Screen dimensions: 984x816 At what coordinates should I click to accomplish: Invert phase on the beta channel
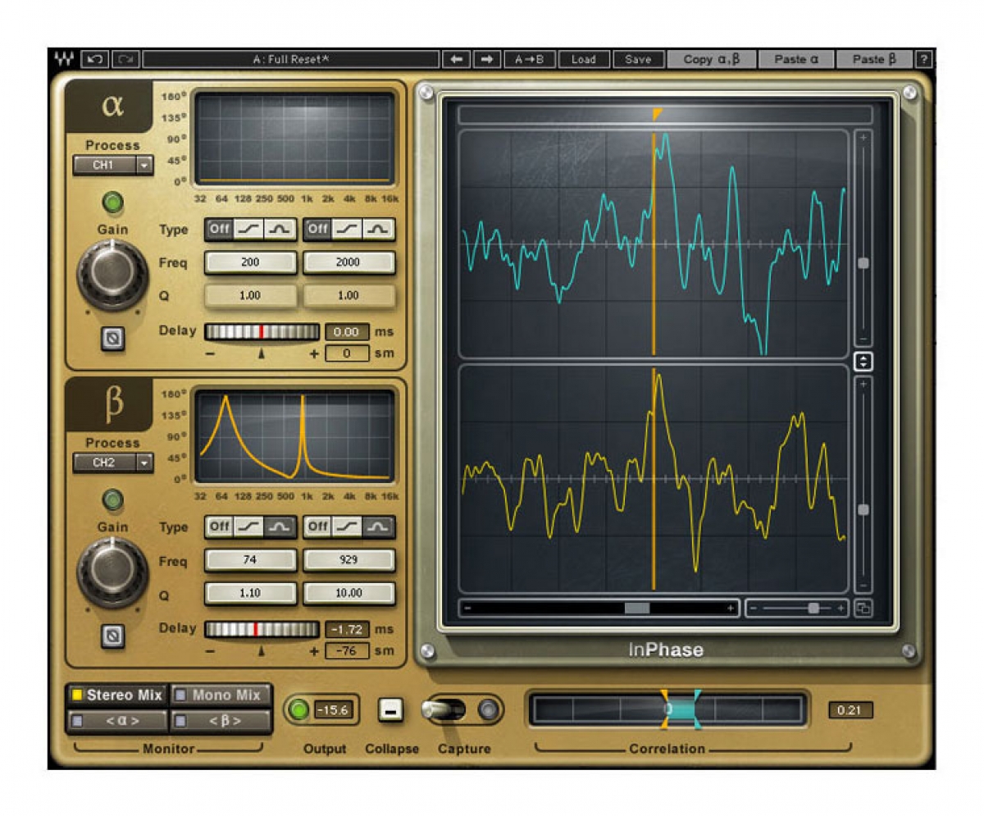(x=113, y=635)
